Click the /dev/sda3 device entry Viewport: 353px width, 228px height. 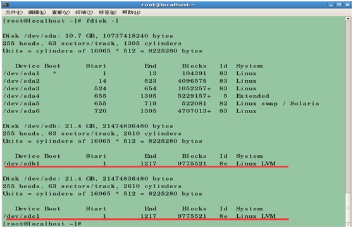click(22, 88)
